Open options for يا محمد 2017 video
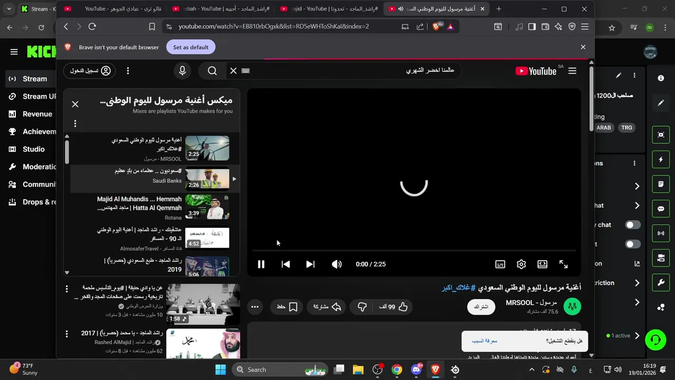The height and width of the screenshot is (380, 675). pyautogui.click(x=66, y=334)
